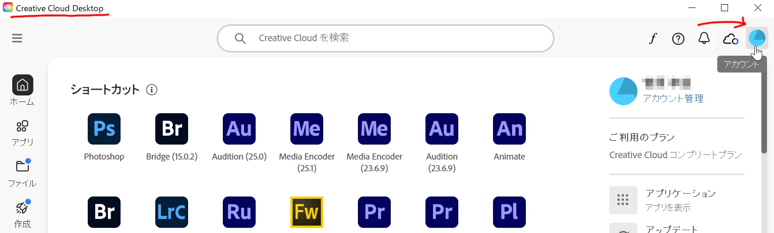Open ファイル in the sidebar

coord(23,174)
